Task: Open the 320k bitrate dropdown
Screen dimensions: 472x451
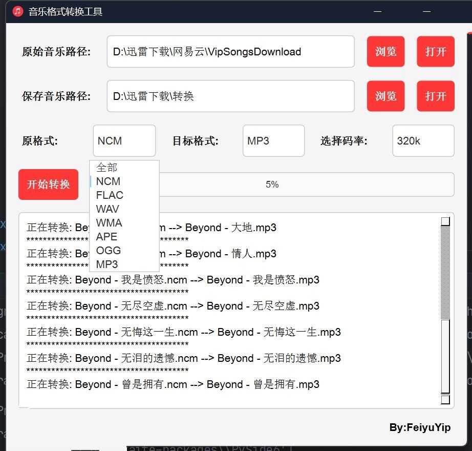Action: point(423,141)
